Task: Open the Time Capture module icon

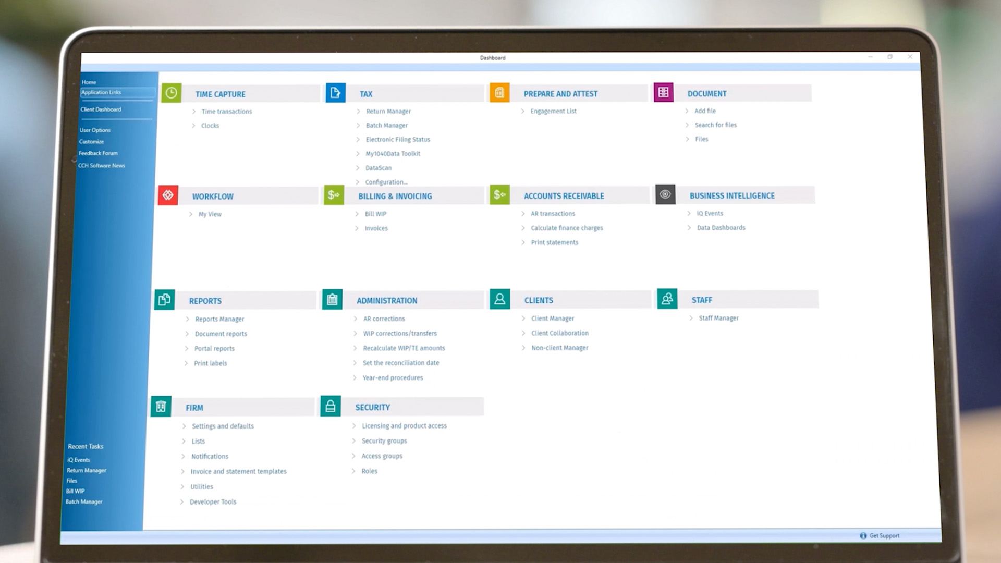Action: pos(170,92)
